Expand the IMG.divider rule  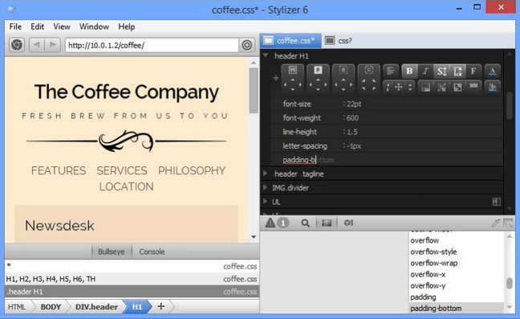(x=265, y=187)
